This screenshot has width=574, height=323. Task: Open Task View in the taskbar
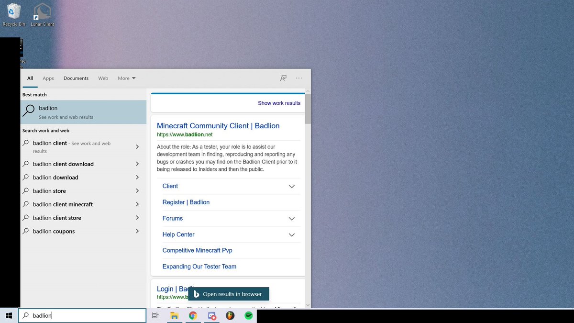155,316
